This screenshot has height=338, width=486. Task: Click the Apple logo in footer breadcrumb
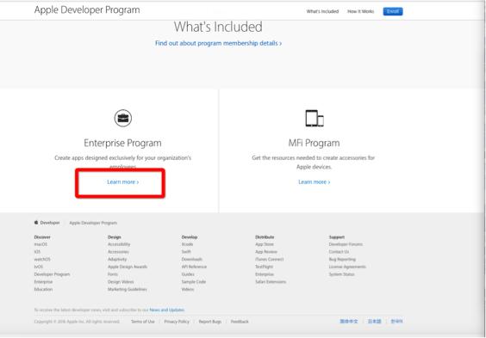pyautogui.click(x=36, y=223)
